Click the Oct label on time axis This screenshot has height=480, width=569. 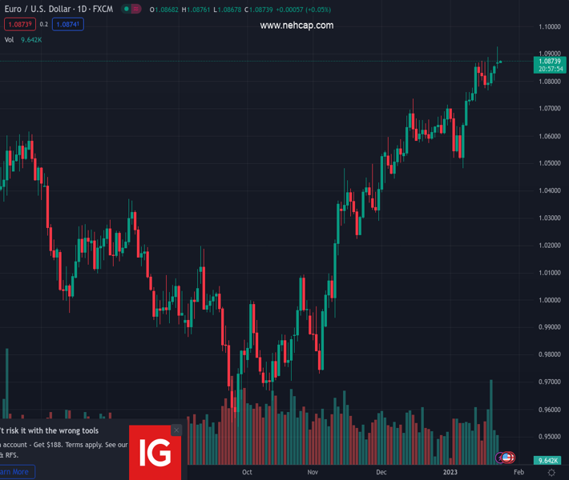point(247,472)
